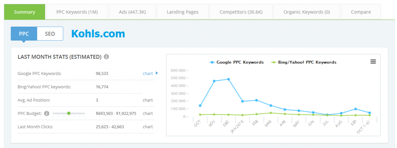This screenshot has width=397, height=148.
Task: Toggle Google PPC Keywords legend series
Action: (236, 62)
